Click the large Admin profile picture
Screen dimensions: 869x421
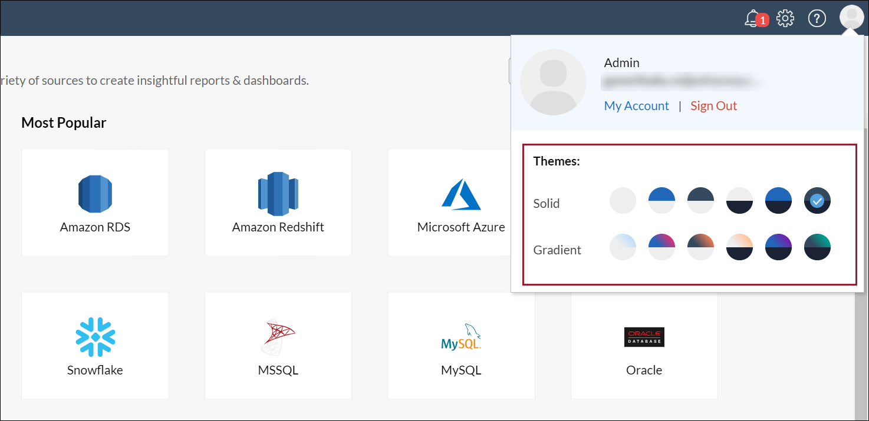click(553, 82)
